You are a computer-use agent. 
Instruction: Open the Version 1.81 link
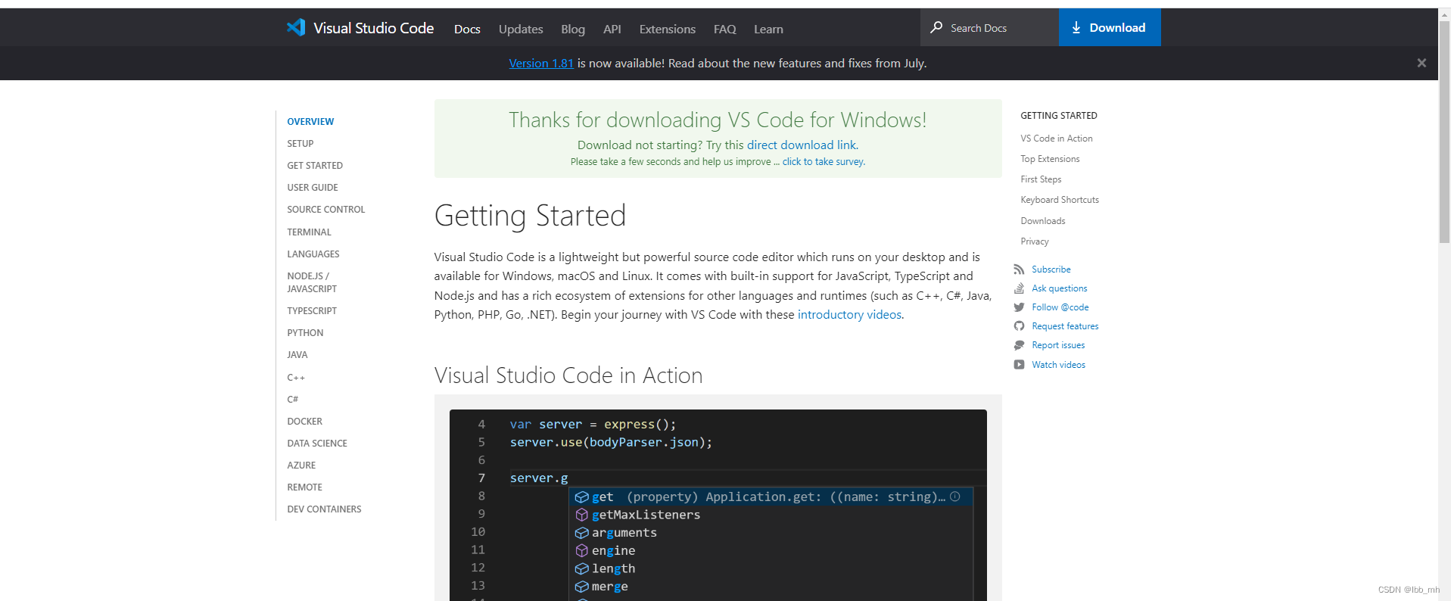[541, 64]
